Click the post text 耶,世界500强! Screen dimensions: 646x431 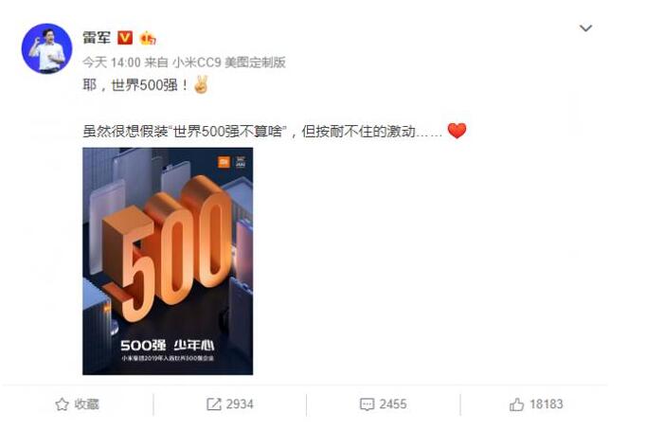pyautogui.click(x=135, y=85)
